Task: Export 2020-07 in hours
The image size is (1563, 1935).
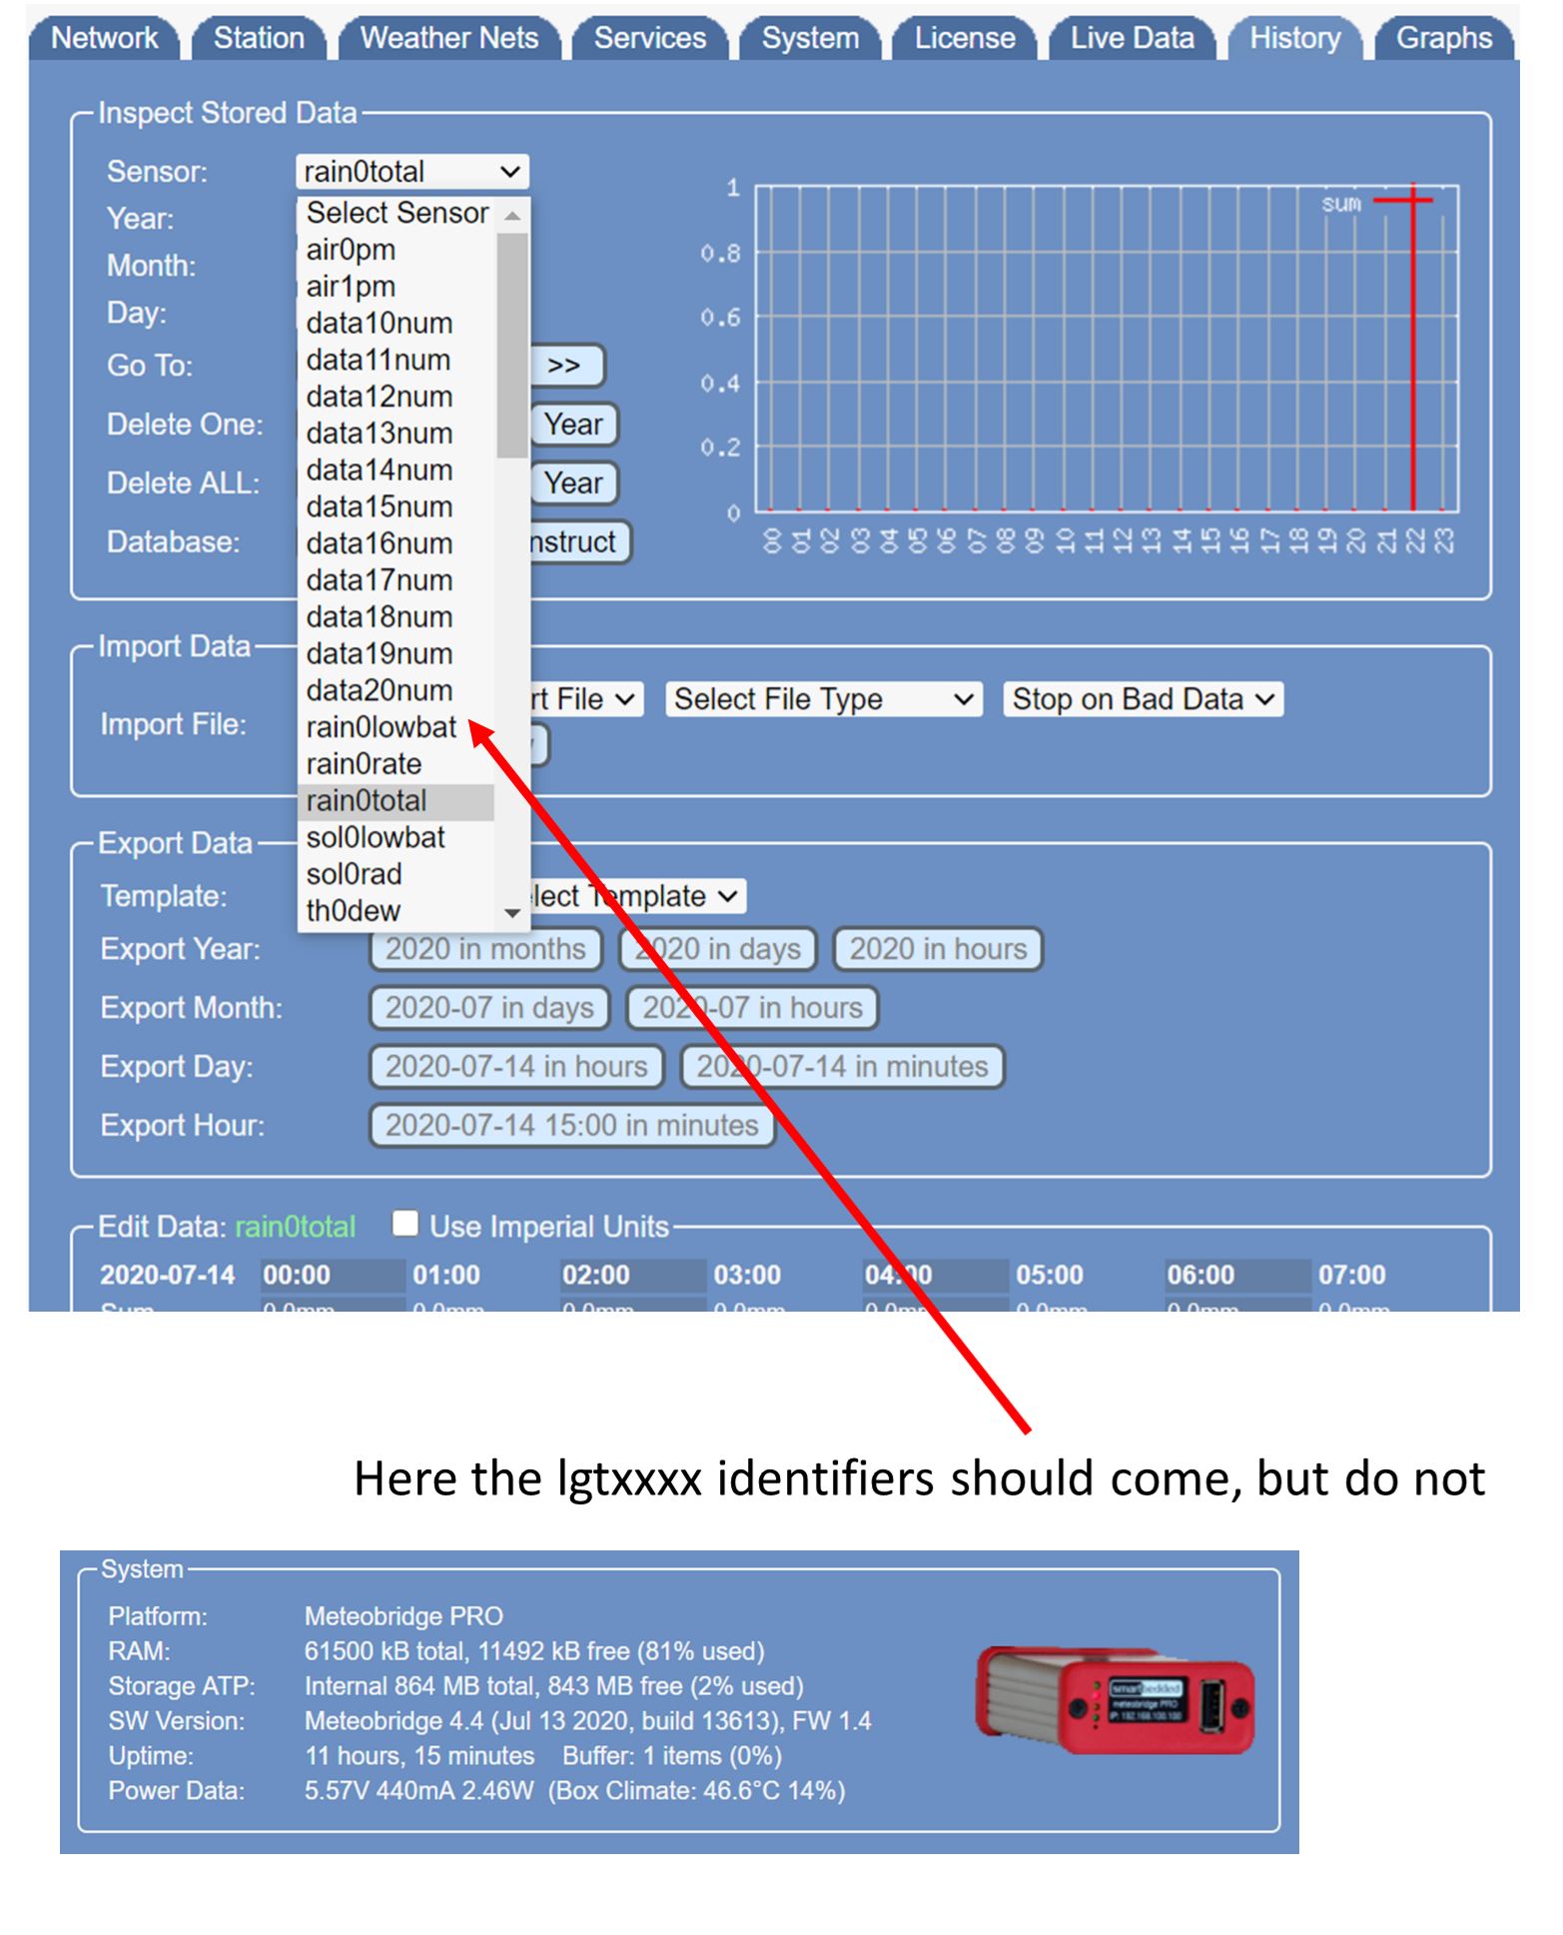Action: (x=752, y=1008)
